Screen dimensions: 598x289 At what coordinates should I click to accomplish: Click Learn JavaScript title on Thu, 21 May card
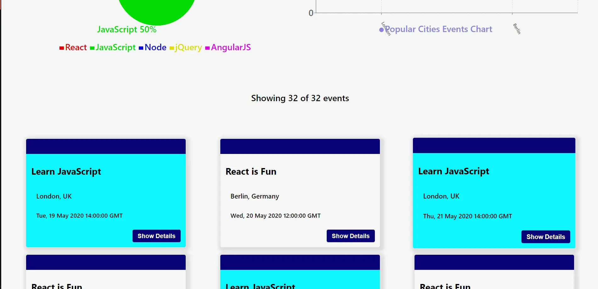454,171
